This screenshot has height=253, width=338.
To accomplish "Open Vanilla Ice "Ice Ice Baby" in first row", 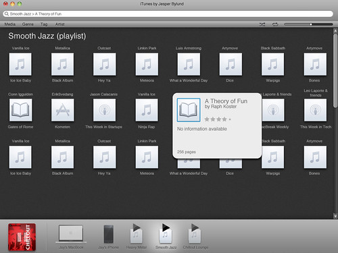I will pos(20,64).
